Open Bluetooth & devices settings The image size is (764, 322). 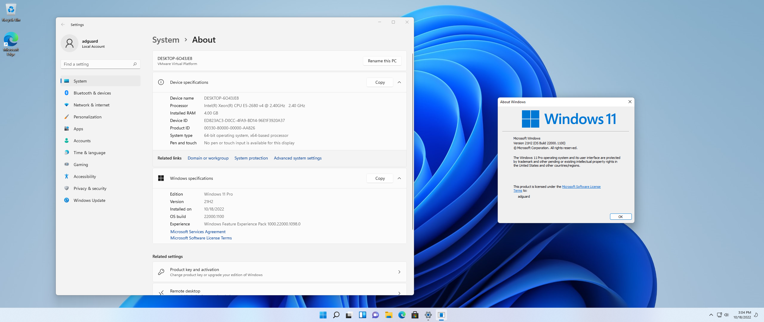pos(101,93)
